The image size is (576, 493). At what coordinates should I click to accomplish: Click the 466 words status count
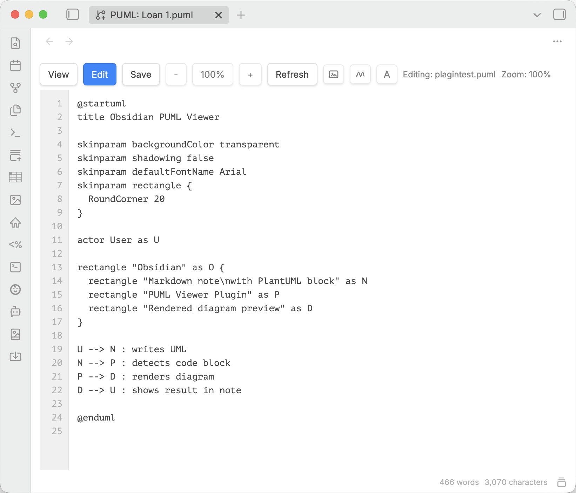(x=459, y=482)
